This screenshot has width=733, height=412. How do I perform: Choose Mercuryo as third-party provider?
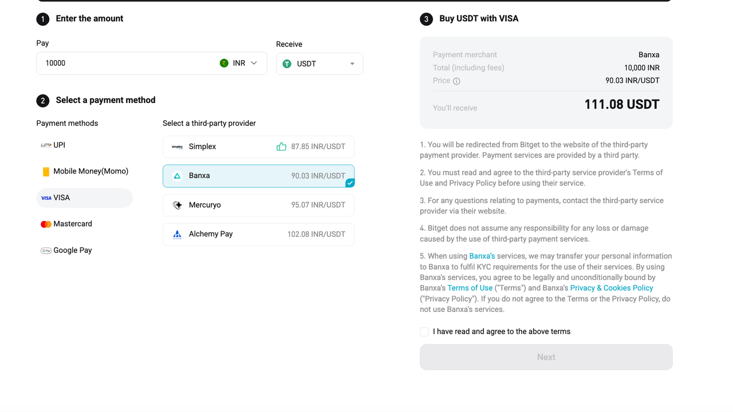click(258, 205)
